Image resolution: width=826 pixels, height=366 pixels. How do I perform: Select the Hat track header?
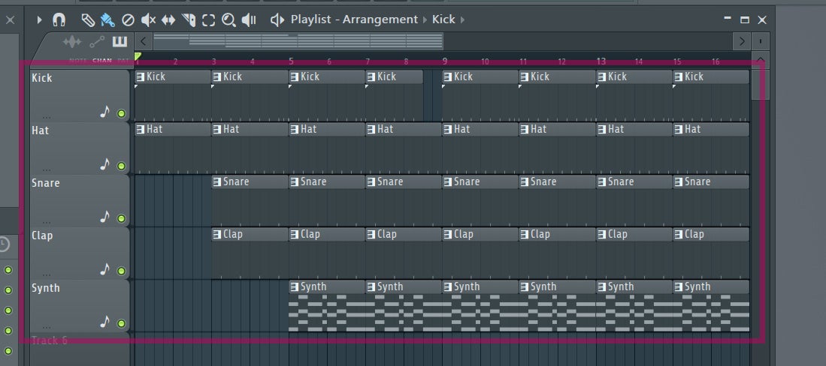(x=80, y=148)
